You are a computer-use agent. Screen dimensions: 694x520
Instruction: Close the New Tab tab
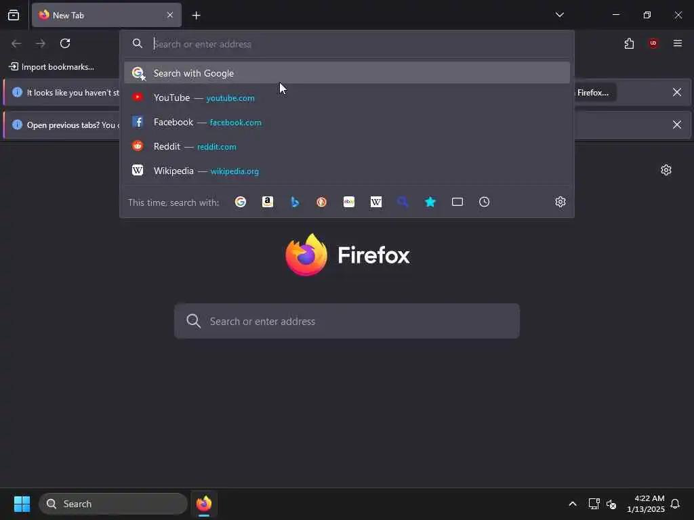click(x=170, y=15)
